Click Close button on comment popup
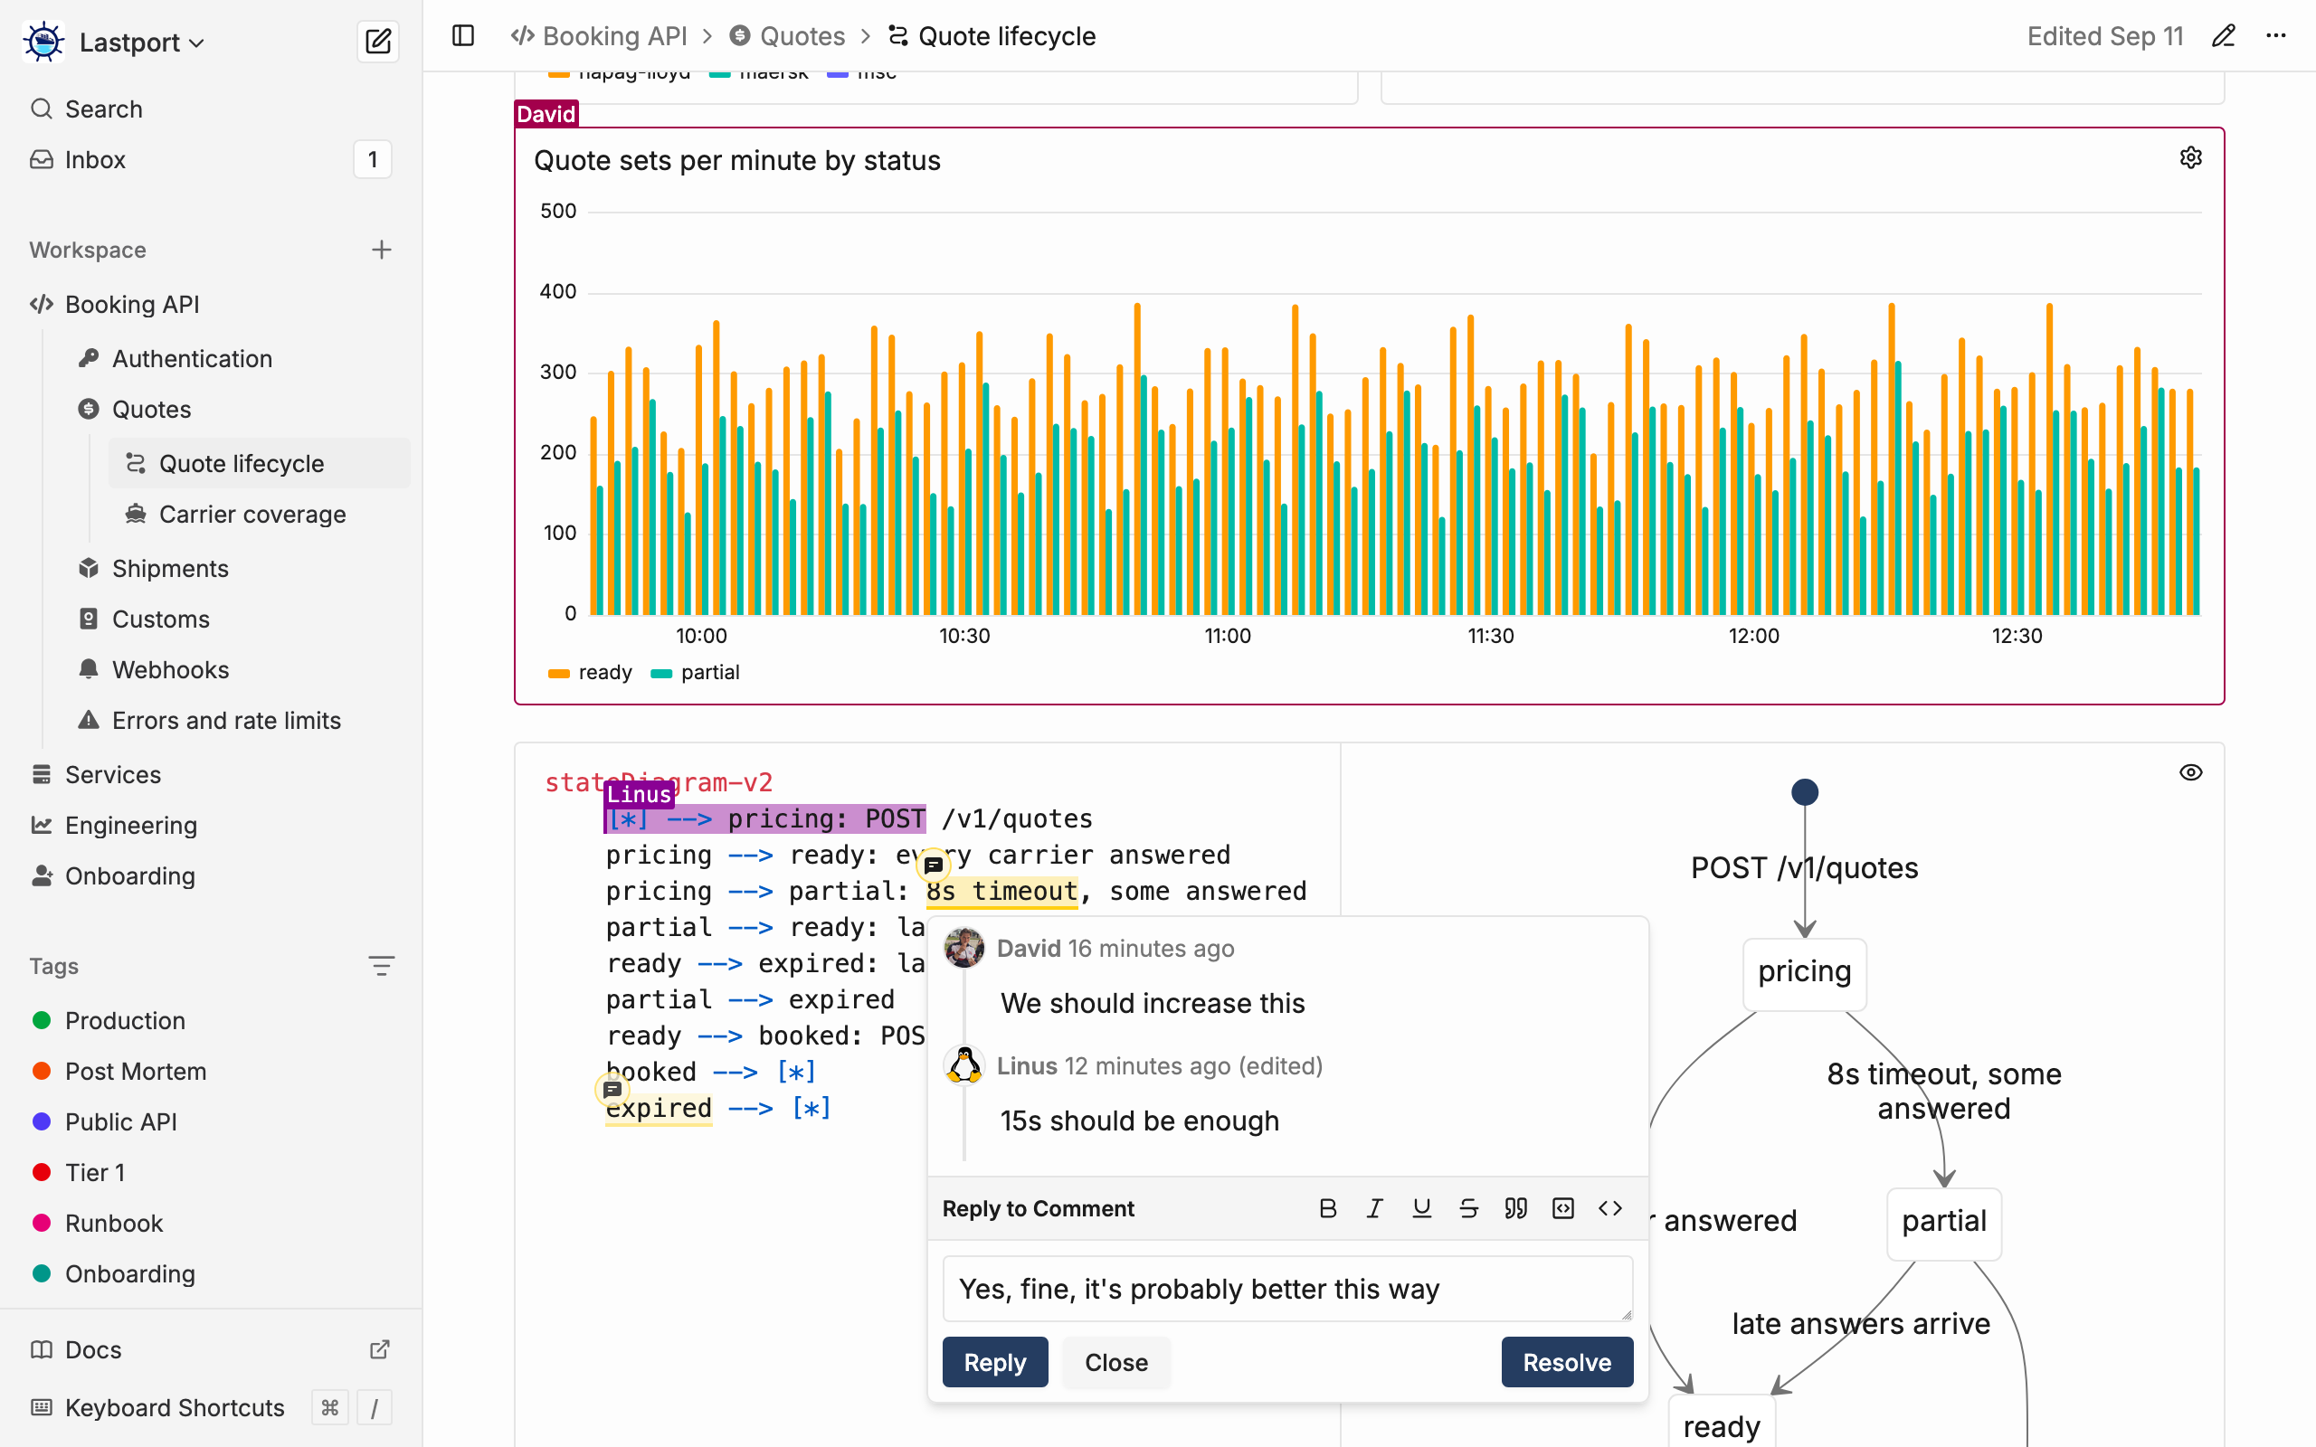This screenshot has height=1447, width=2316. coord(1115,1362)
